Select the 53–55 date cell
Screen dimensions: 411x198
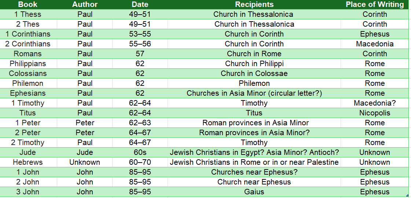pyautogui.click(x=140, y=34)
